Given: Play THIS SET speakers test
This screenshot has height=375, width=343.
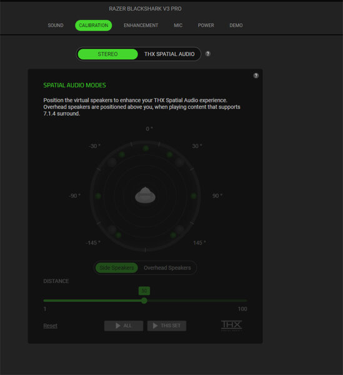Looking at the screenshot, I should (x=167, y=326).
